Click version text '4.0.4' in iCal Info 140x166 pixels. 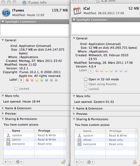click(92, 66)
